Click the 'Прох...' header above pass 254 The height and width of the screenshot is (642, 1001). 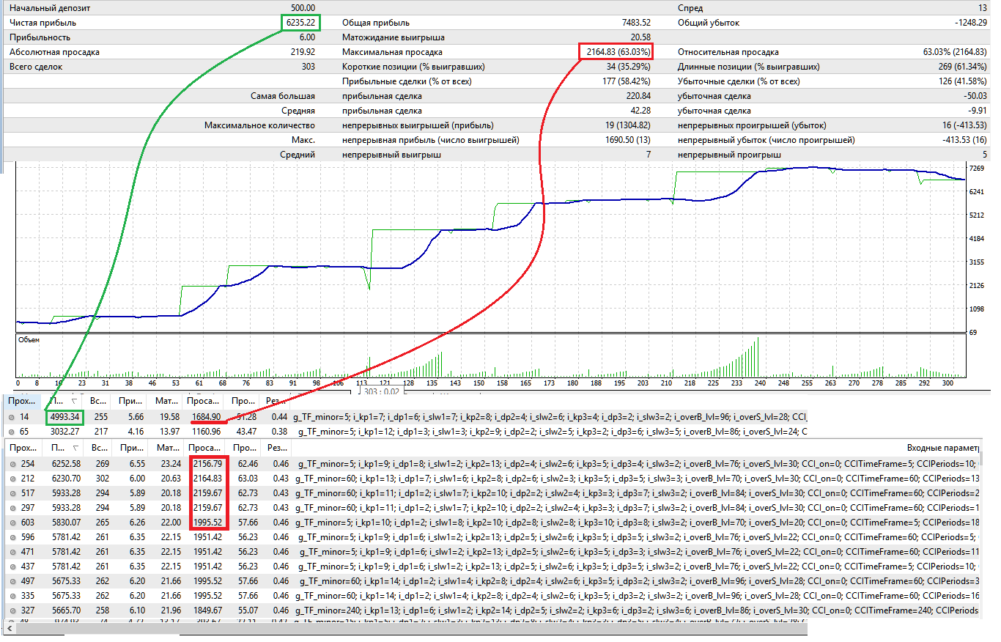click(23, 447)
